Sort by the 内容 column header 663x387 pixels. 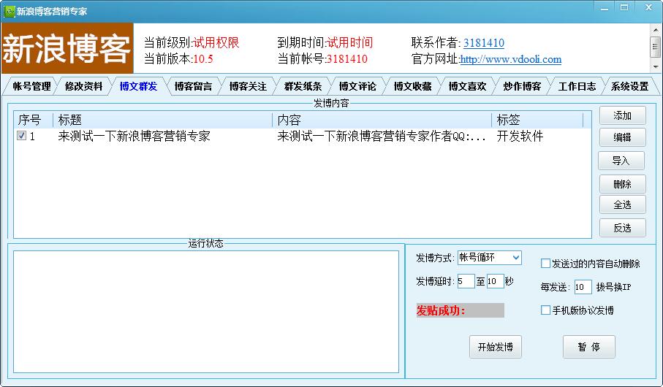(x=382, y=120)
